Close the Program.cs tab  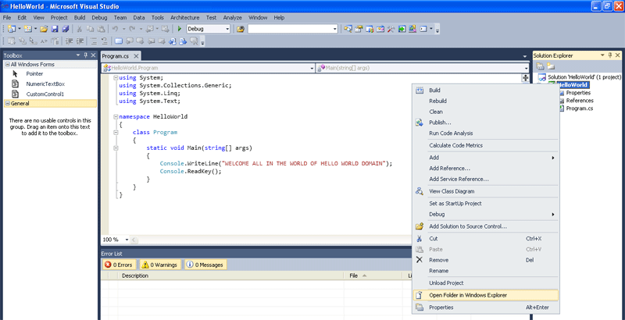coord(135,56)
